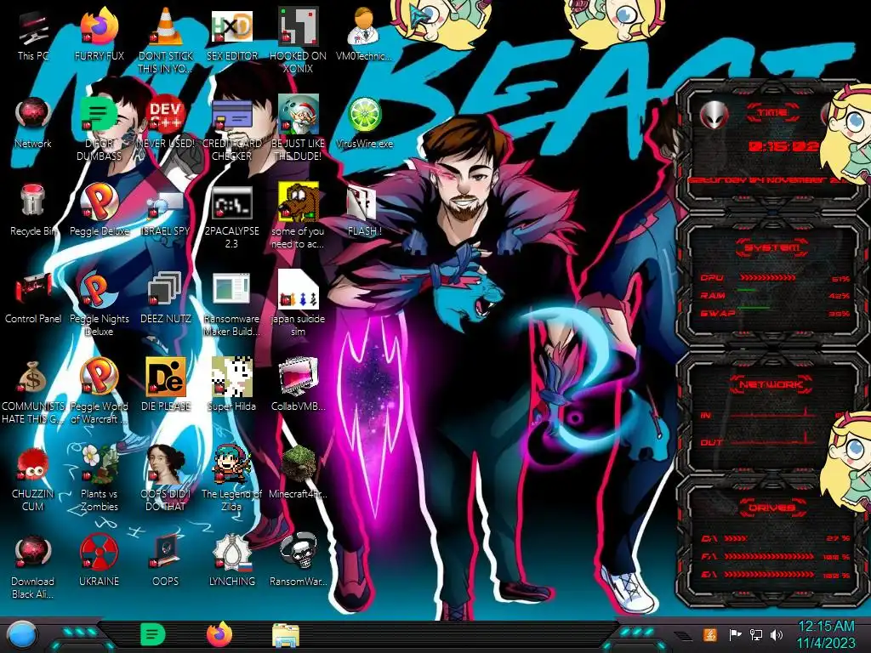The image size is (871, 653).
Task: Open Ransomware Maker Build shortcut
Action: [231, 290]
